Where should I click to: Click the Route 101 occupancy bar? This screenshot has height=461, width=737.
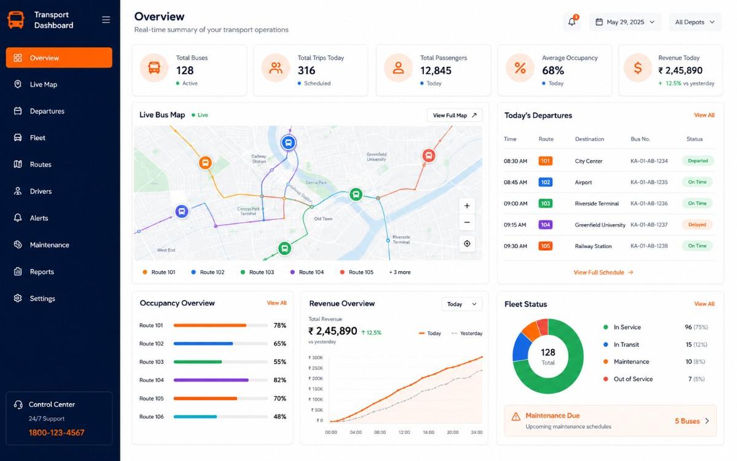click(220, 325)
